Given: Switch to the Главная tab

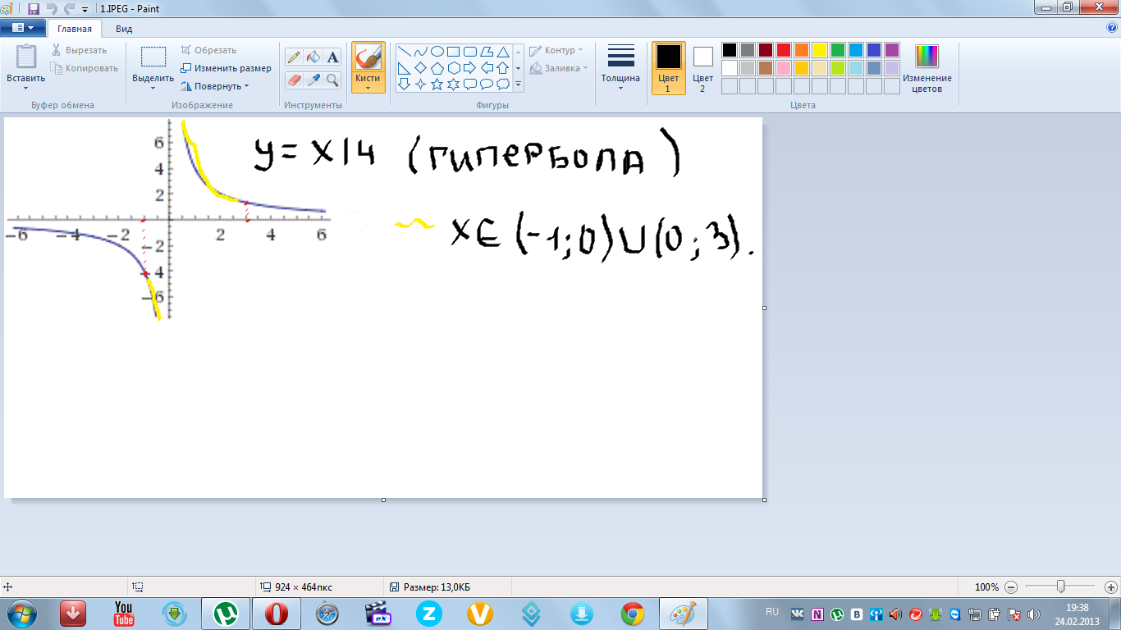Looking at the screenshot, I should (x=75, y=29).
